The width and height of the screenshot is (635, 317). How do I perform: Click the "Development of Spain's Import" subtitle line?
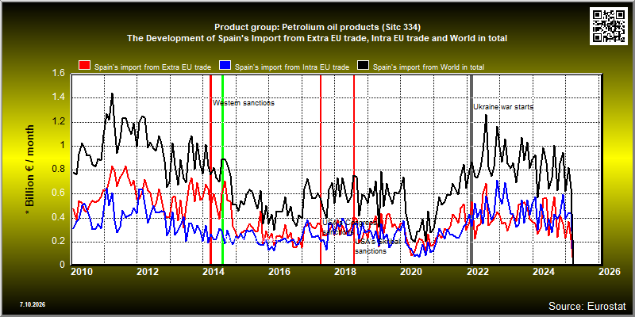tap(317, 38)
